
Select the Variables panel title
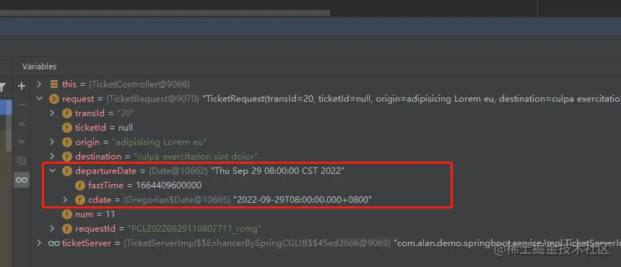pos(39,66)
